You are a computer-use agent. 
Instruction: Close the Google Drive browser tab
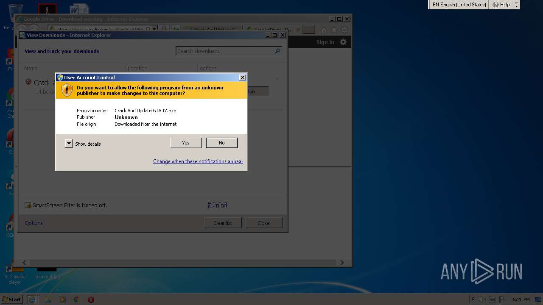(x=298, y=30)
